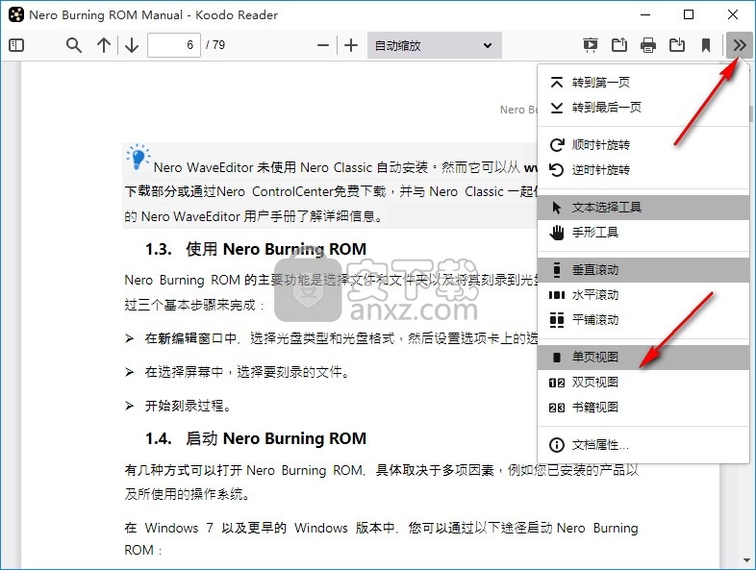Screen dimensions: 756x570
Task: Go to previous page with up arrow
Action: coord(103,45)
